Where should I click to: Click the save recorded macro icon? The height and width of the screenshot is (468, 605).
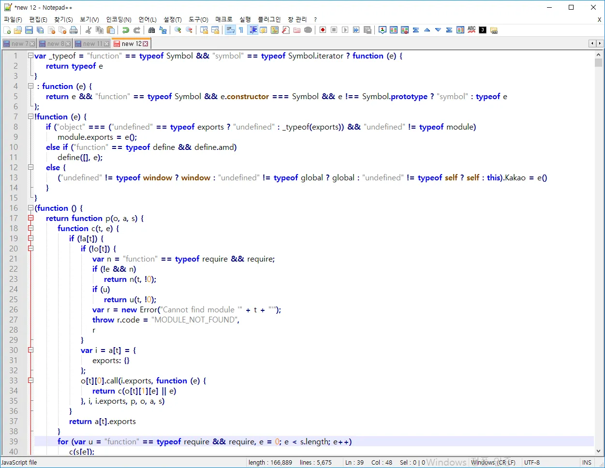368,30
